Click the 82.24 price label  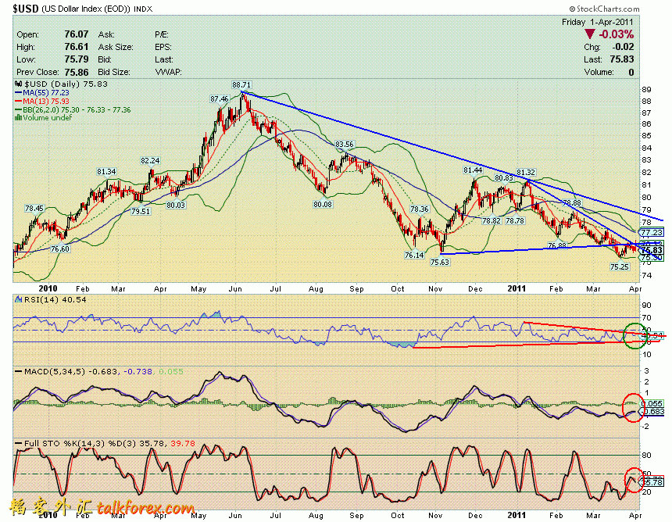pos(150,161)
